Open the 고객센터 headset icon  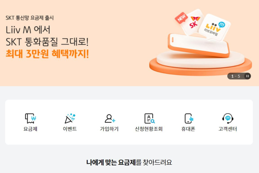(228, 118)
